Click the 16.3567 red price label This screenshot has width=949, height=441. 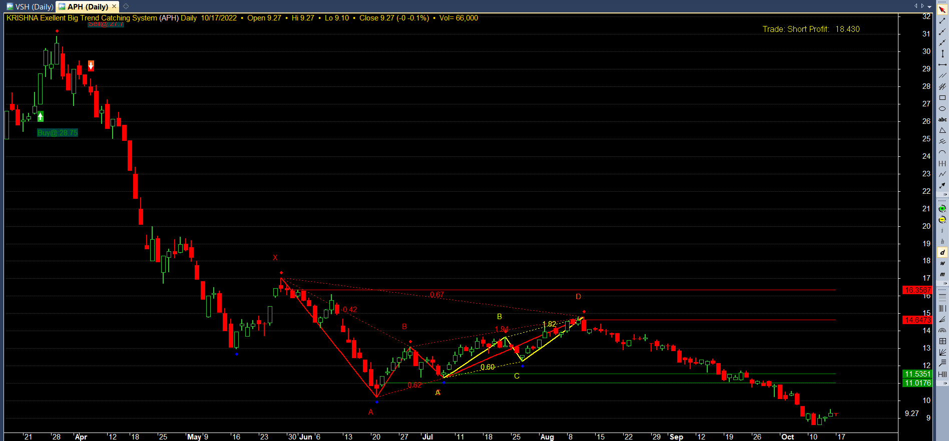point(917,290)
